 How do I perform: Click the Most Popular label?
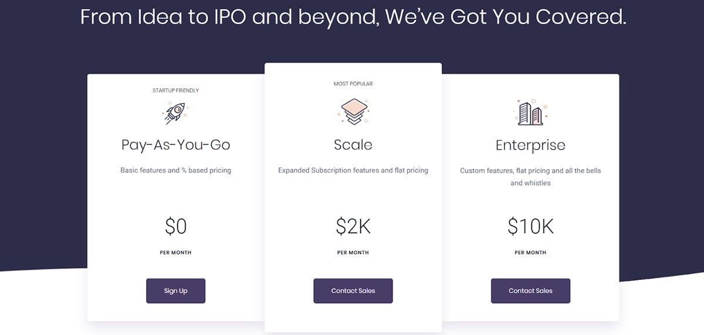353,84
